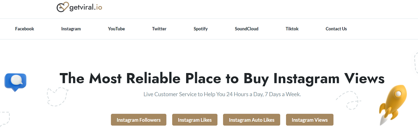Image resolution: width=418 pixels, height=135 pixels.
Task: Open the Facebook menu item
Action: tap(25, 29)
